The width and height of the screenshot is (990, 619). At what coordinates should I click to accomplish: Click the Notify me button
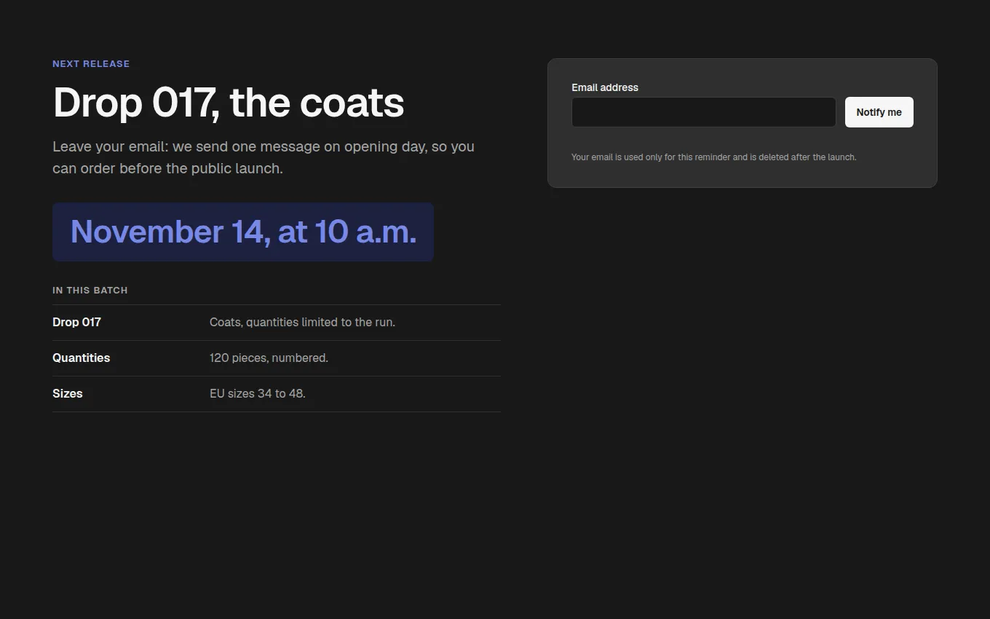879,112
